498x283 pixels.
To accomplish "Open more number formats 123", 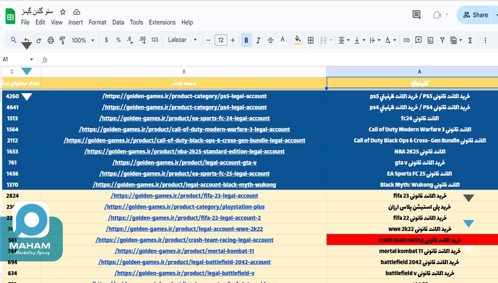I will pyautogui.click(x=154, y=40).
